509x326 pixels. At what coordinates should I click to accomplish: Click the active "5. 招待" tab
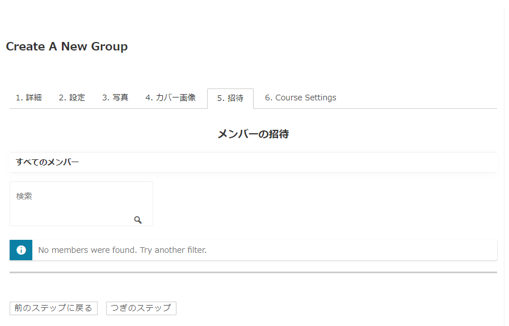tap(230, 98)
